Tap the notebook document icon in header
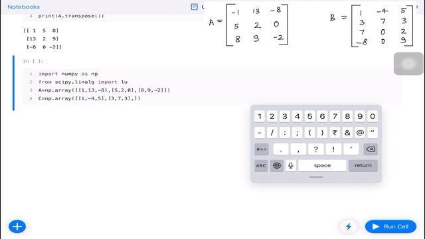This screenshot has height=239, width=425. [194, 7]
